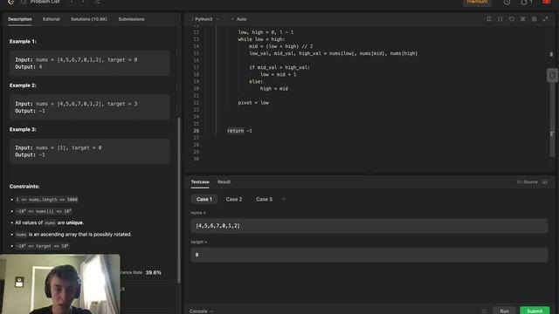Switch to the Result tab
This screenshot has width=559, height=314.
[x=224, y=182]
